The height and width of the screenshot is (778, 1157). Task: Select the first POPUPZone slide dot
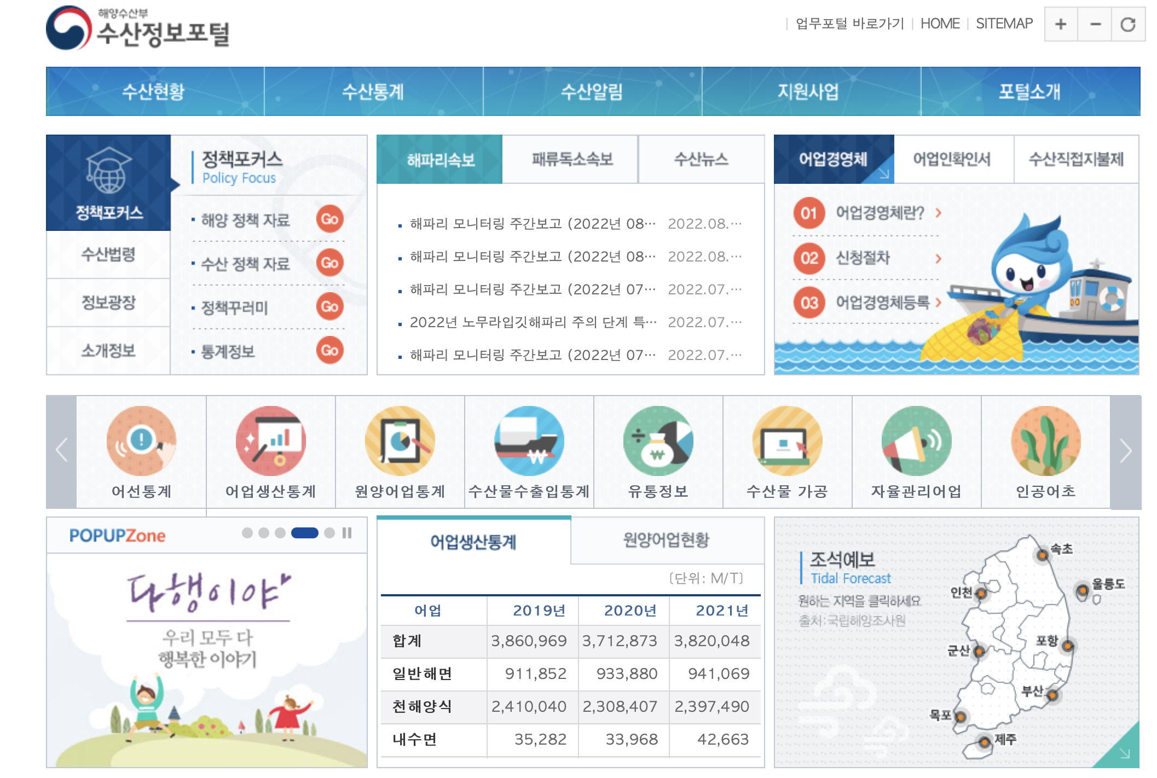247,533
